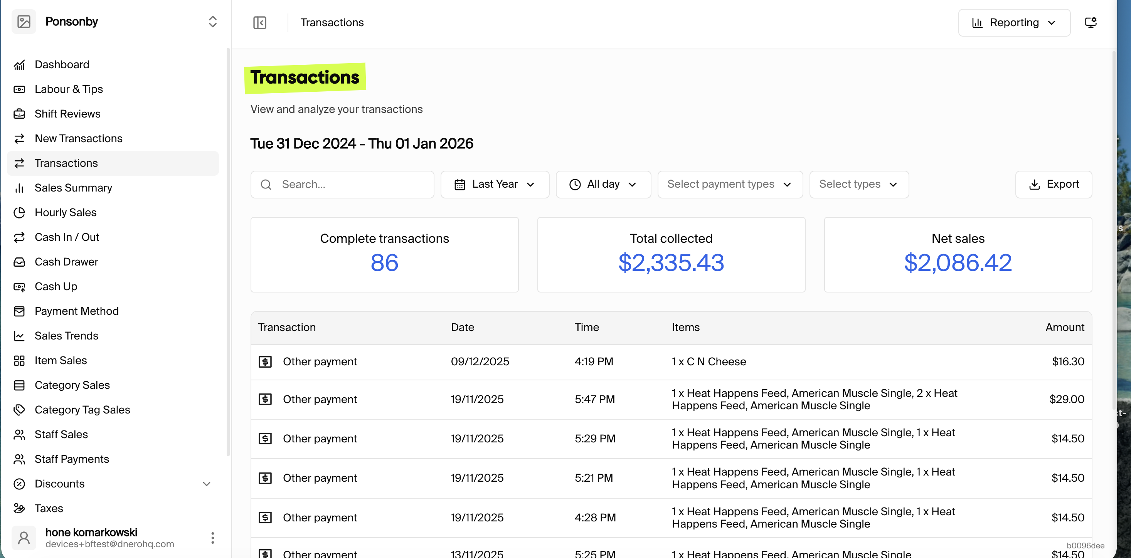Image resolution: width=1131 pixels, height=558 pixels.
Task: Open the Select types dropdown
Action: click(x=859, y=184)
